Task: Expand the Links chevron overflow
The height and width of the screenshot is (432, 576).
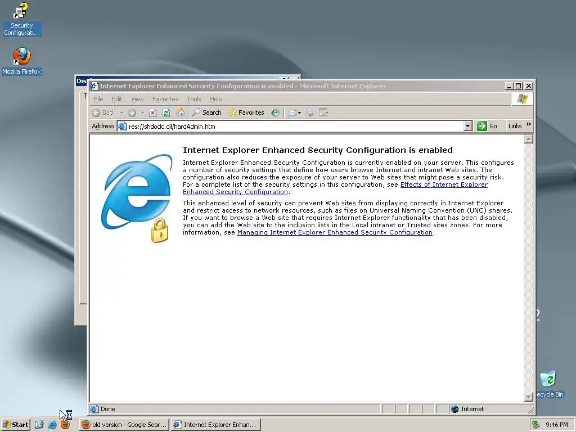Action: [529, 124]
